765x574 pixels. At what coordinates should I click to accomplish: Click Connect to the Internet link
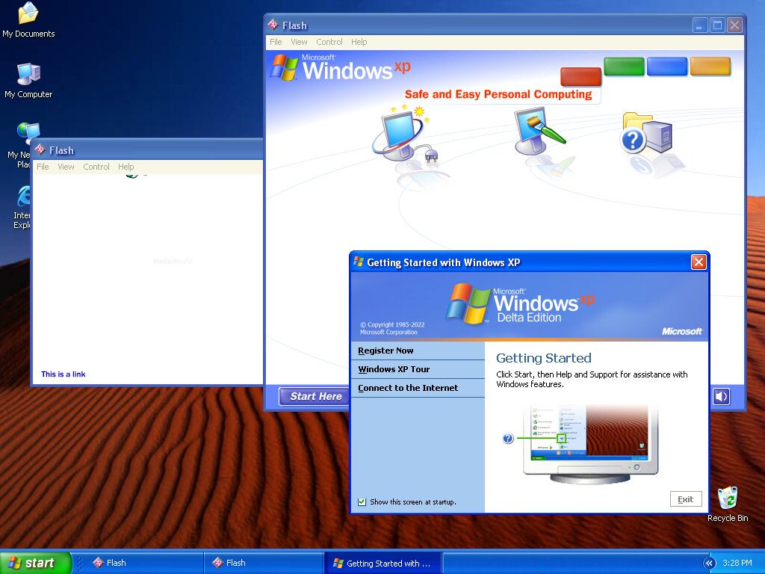tap(408, 388)
